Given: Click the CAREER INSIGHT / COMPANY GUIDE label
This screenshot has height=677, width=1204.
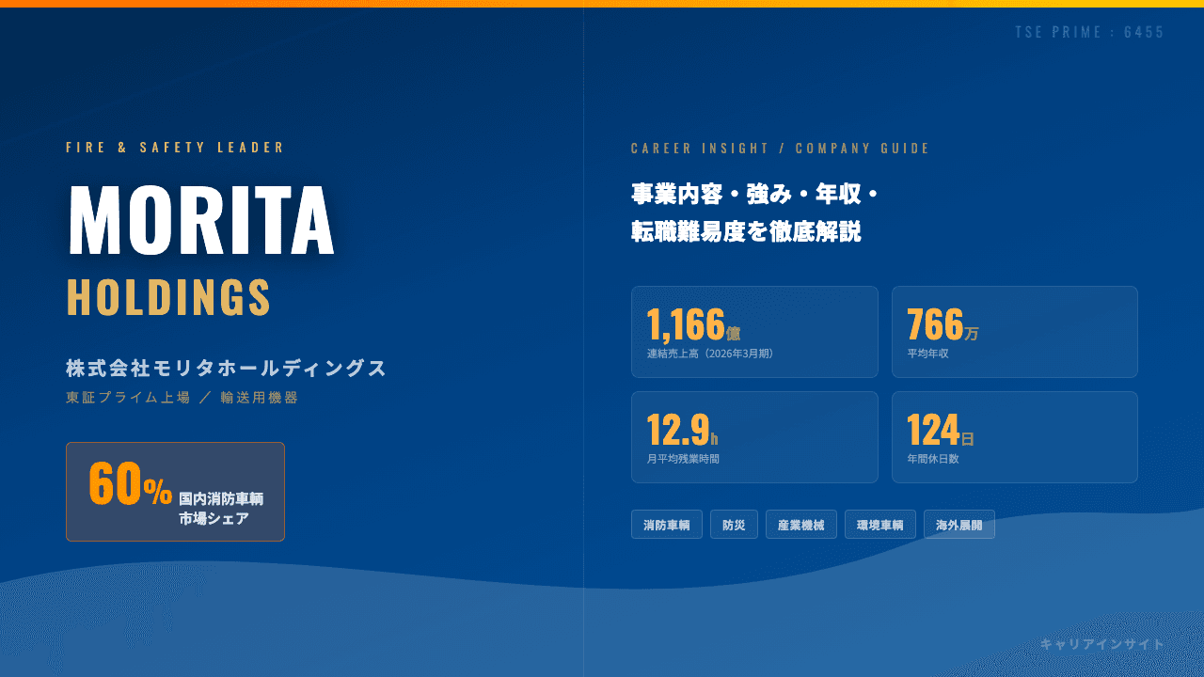Looking at the screenshot, I should tap(781, 149).
